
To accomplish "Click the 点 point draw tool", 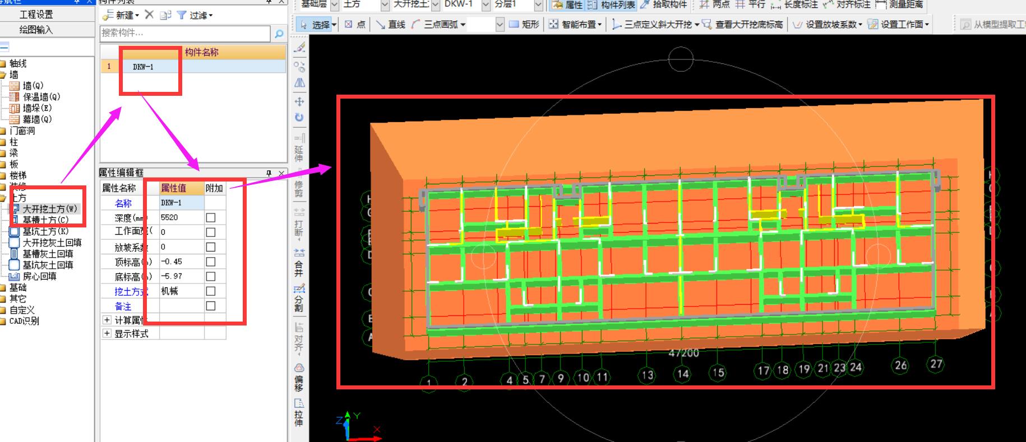I will point(355,25).
